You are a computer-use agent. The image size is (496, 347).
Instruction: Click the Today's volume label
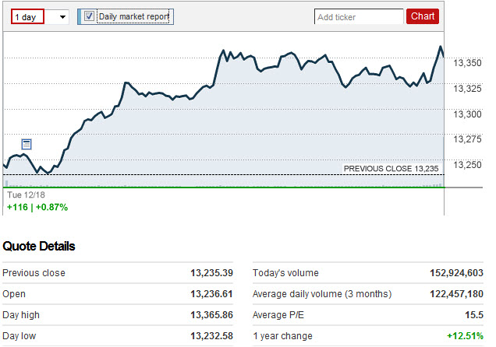pyautogui.click(x=285, y=273)
